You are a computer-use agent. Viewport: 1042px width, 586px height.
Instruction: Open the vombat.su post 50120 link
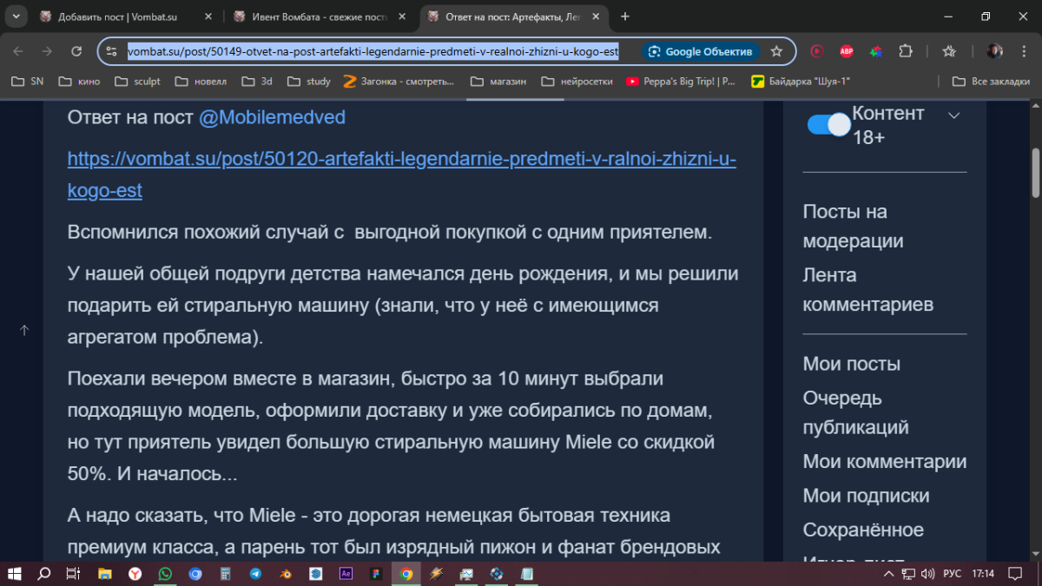point(401,175)
